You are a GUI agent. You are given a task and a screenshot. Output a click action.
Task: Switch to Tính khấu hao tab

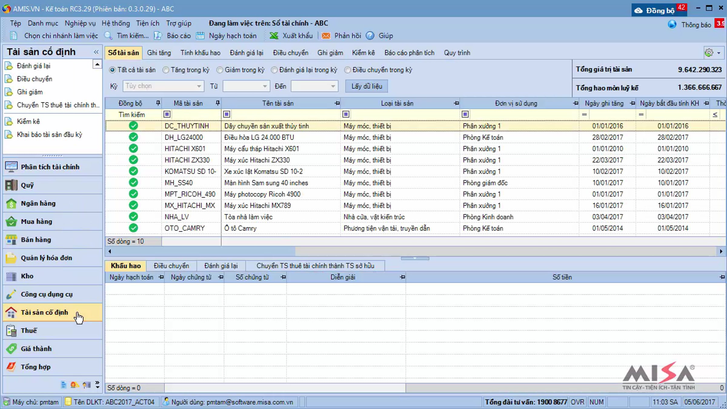point(200,53)
